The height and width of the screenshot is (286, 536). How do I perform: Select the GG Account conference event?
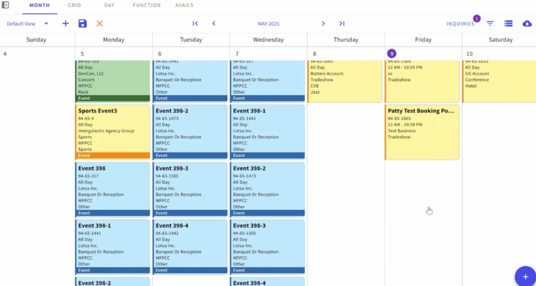tap(499, 81)
